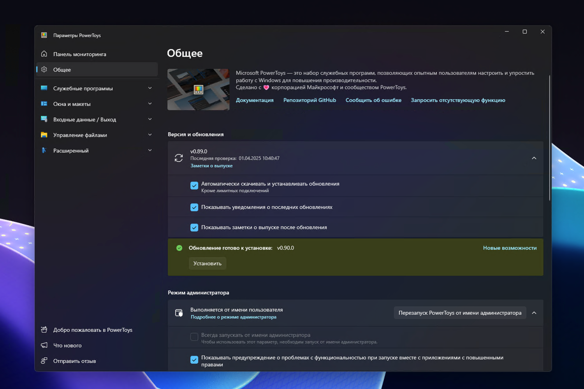The width and height of the screenshot is (584, 389).
Task: Click the welcome icon beside Добро пожаловать
Action: [44, 329]
